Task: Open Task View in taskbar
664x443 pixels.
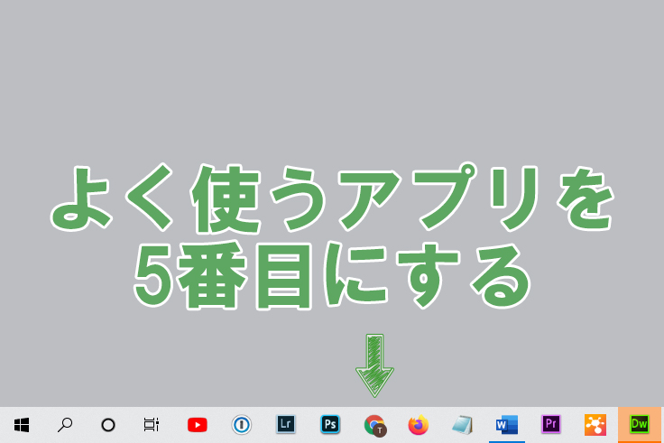Action: 152,425
